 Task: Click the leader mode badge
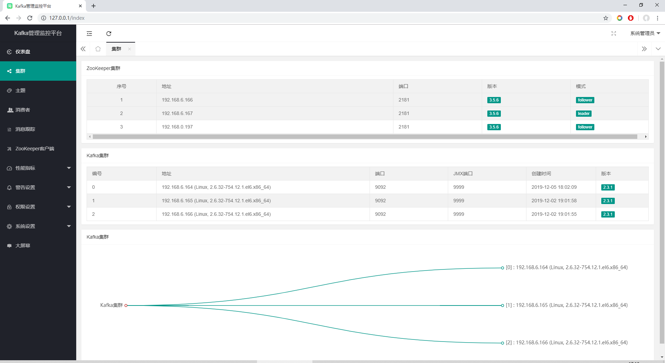[x=584, y=114]
